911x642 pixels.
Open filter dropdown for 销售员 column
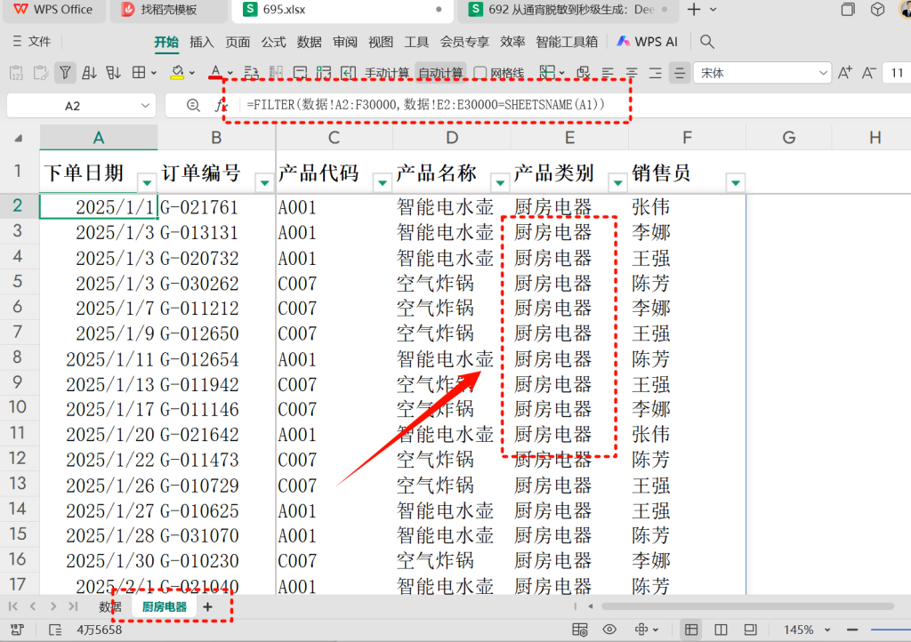[x=736, y=183]
